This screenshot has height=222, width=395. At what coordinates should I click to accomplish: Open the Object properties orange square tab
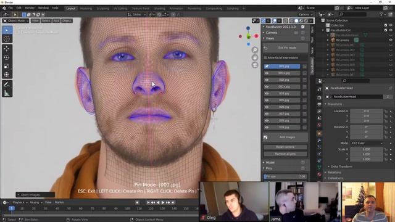tap(319, 133)
